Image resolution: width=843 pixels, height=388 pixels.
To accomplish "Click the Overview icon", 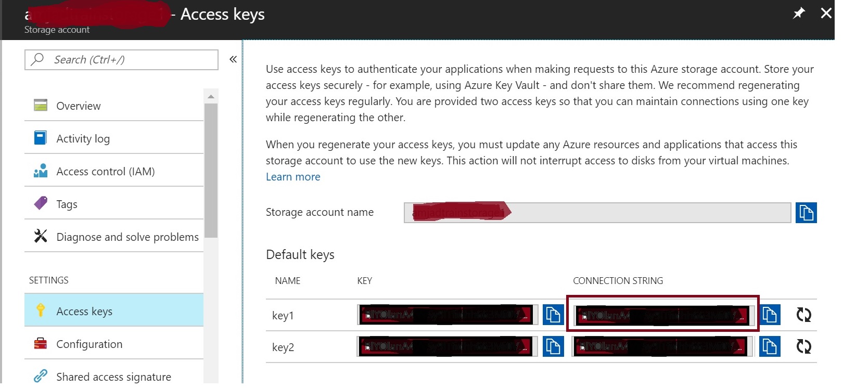I will tap(41, 105).
